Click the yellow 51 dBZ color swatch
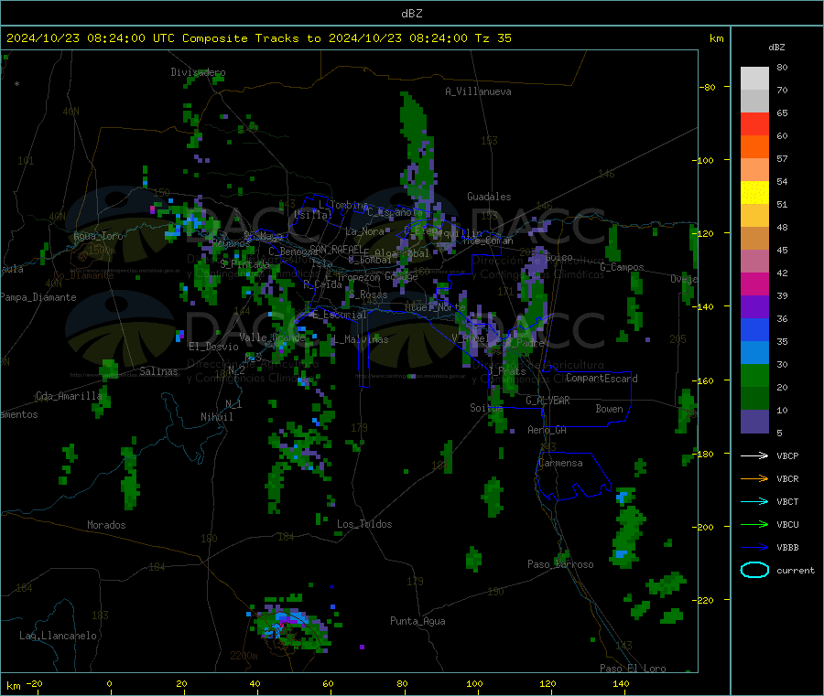This screenshot has height=696, width=824. [x=754, y=193]
